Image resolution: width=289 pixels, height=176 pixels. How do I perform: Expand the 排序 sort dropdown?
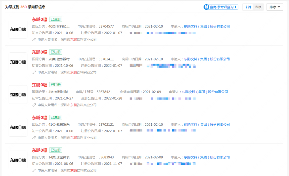tap(275, 7)
